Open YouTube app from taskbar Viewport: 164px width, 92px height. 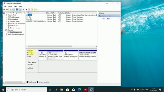(85, 90)
